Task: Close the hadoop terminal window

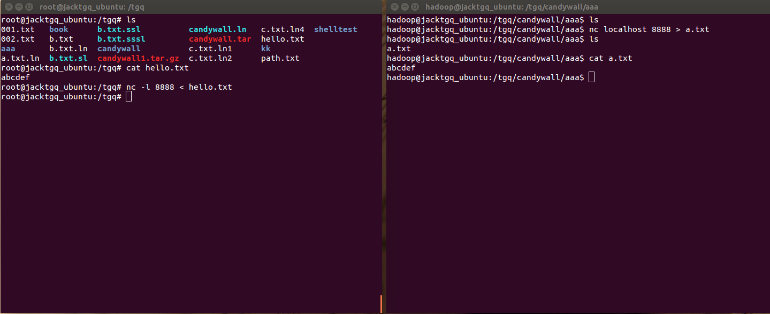Action: (394, 7)
